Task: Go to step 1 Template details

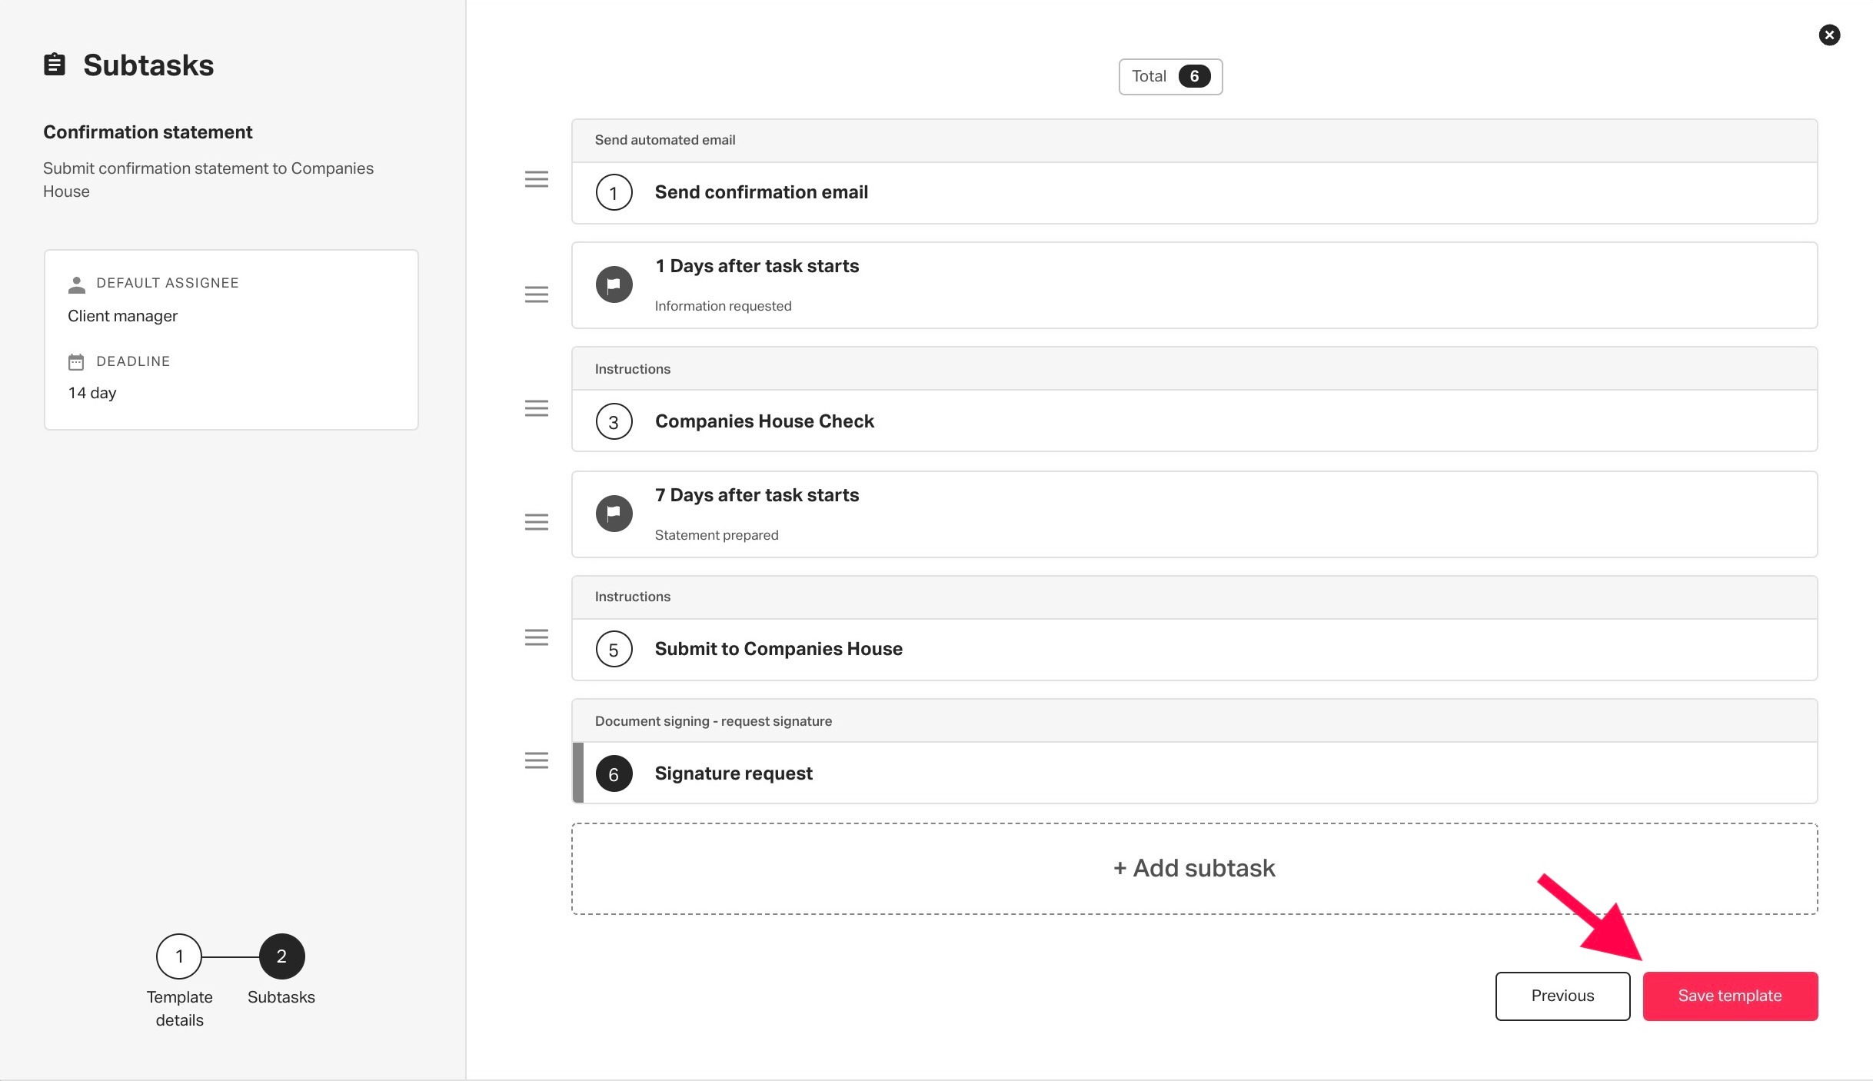Action: (x=179, y=956)
